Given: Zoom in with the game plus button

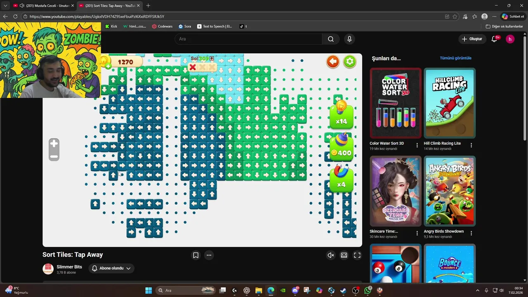Looking at the screenshot, I should (x=54, y=144).
